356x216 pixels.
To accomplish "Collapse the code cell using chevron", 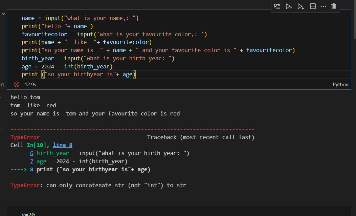I will 3,14.
